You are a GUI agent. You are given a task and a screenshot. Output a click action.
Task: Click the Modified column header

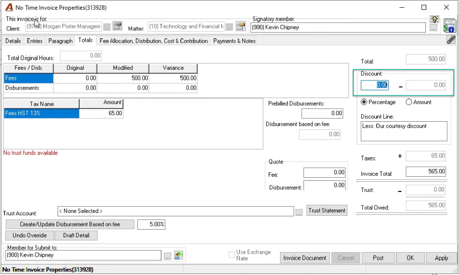coord(123,68)
